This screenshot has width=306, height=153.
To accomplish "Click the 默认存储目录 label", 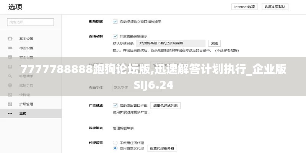I will tap(123, 43).
